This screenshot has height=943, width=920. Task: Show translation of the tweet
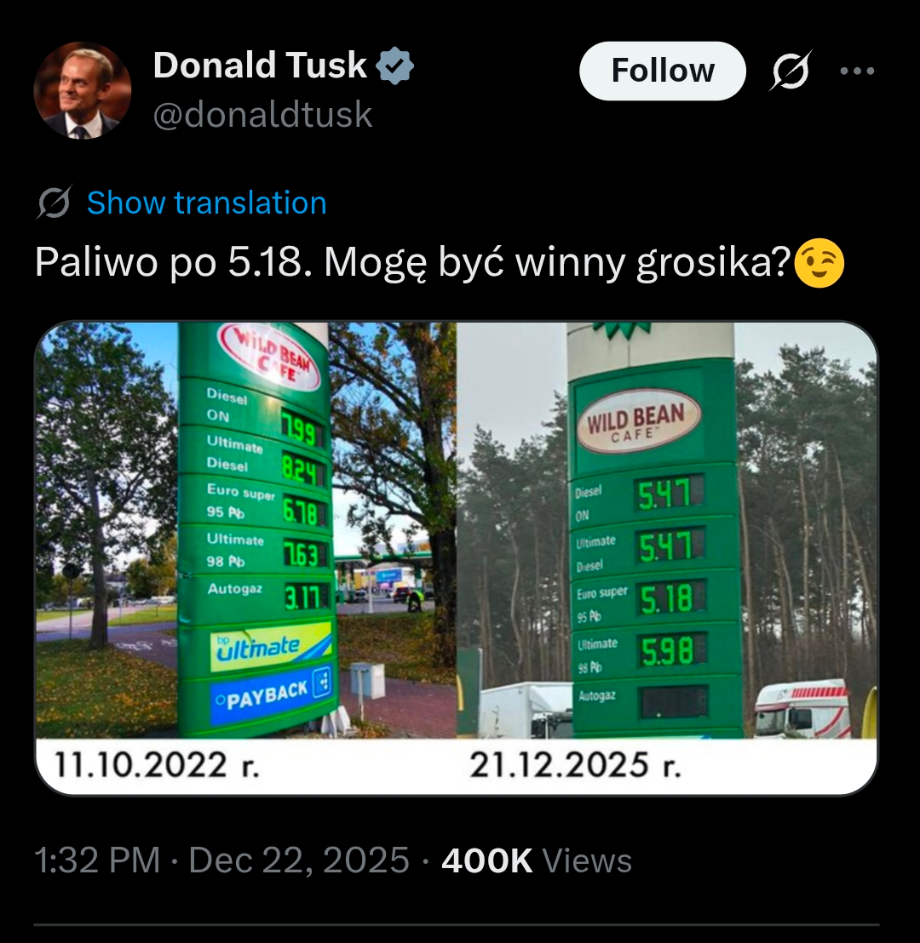[x=206, y=203]
